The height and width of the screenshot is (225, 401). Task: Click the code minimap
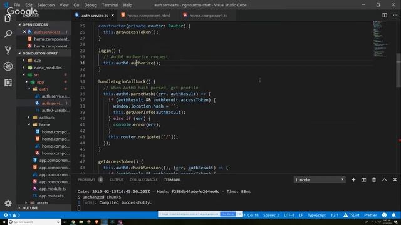(381, 39)
